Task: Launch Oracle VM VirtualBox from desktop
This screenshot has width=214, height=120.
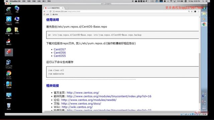Action: pyautogui.click(x=9, y=64)
